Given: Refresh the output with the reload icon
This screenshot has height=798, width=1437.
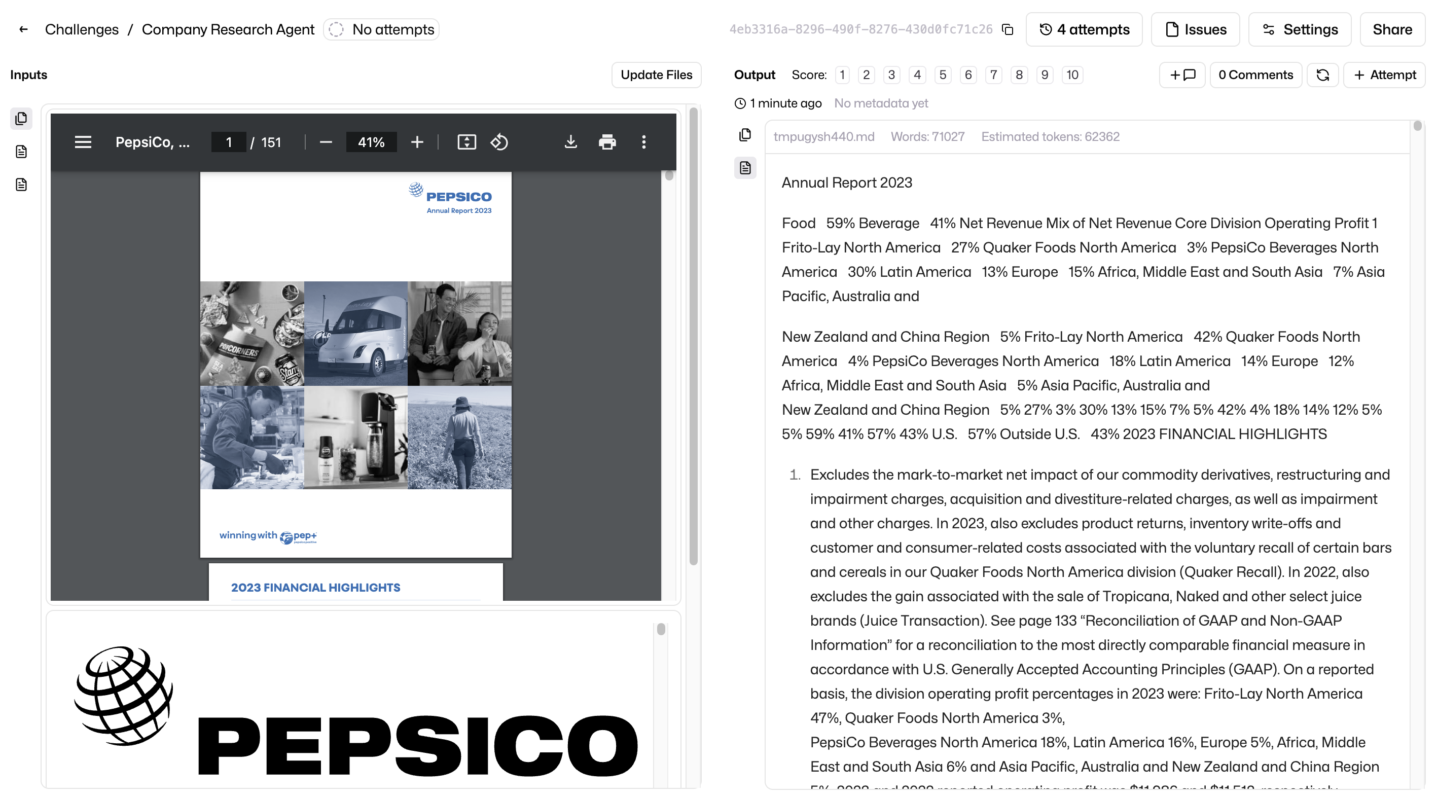Looking at the screenshot, I should [1322, 75].
